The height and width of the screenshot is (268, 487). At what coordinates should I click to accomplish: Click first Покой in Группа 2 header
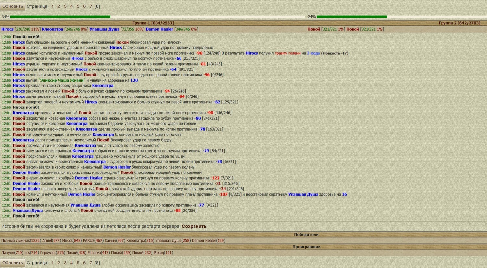[314, 29]
